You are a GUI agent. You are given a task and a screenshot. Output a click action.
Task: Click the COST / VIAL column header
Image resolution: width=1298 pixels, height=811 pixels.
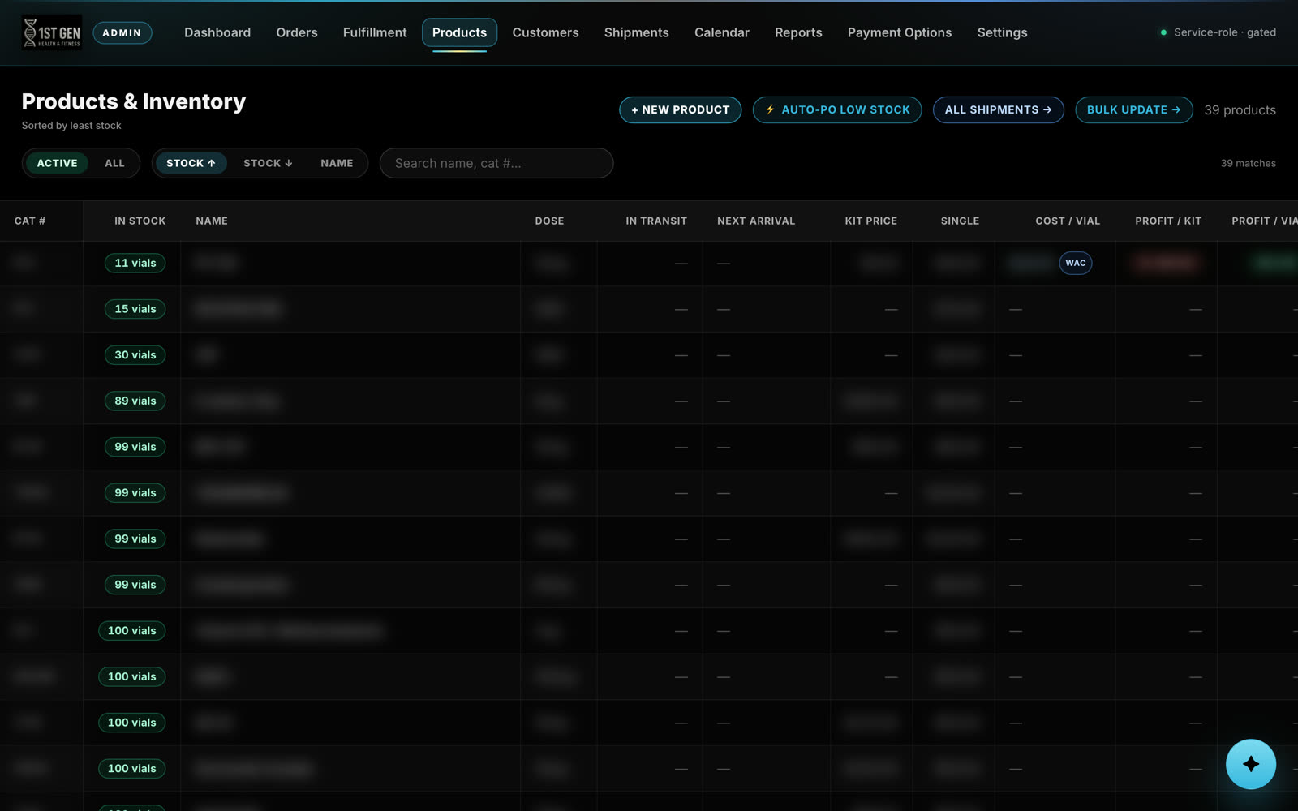(x=1068, y=221)
